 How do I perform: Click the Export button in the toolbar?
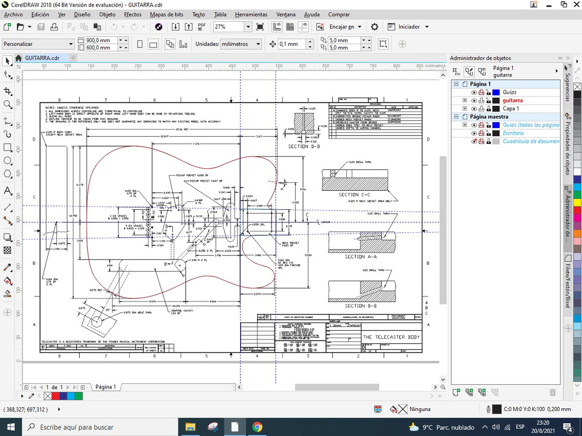coord(189,27)
